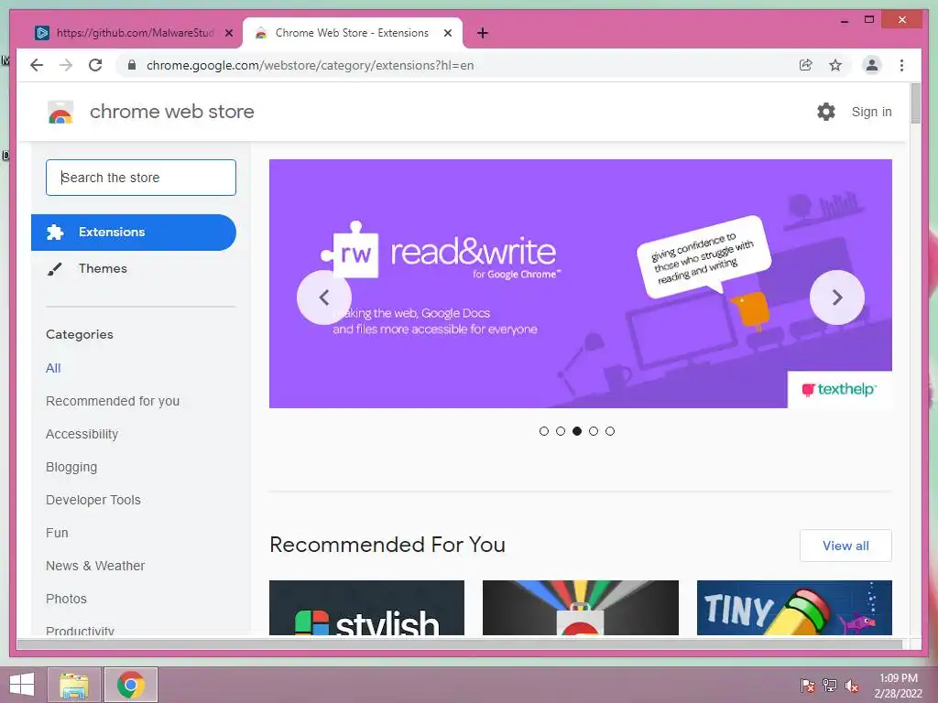The height and width of the screenshot is (703, 938).
Task: Click inside Search the store field
Action: point(141,178)
